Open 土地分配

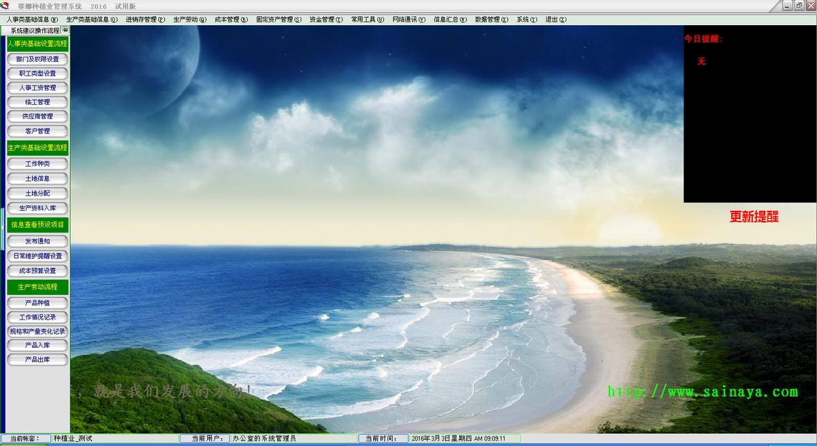(x=37, y=193)
